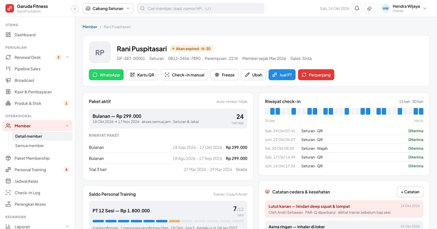Freeze the membership with Freeze button
The width and height of the screenshot is (437, 229).
tap(225, 75)
